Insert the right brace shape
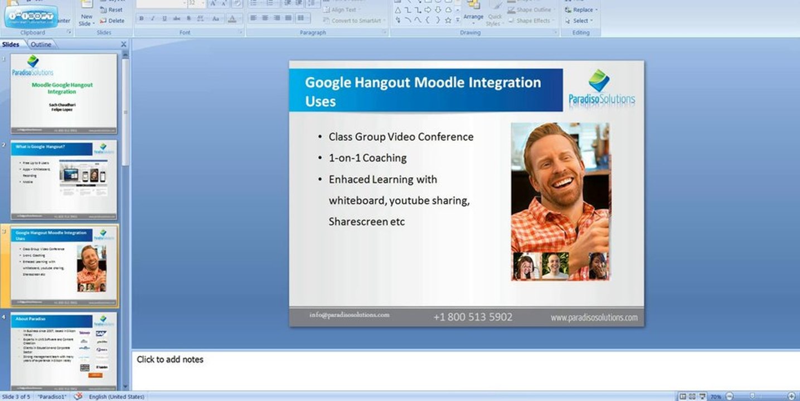This screenshot has width=800, height=401. tap(438, 20)
